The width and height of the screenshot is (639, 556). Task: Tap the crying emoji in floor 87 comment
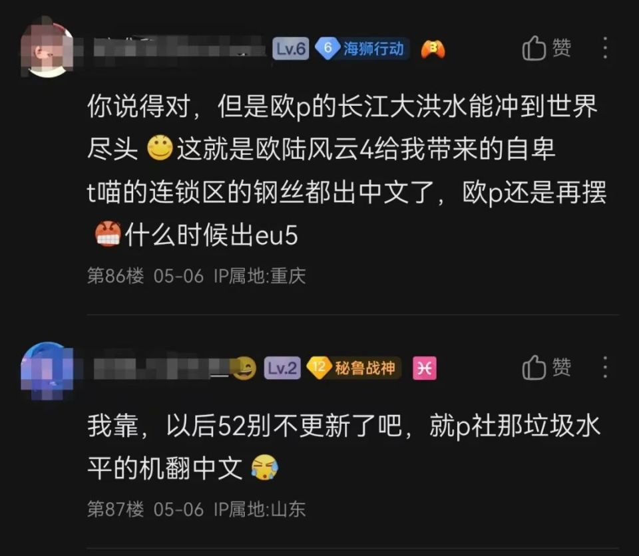264,467
